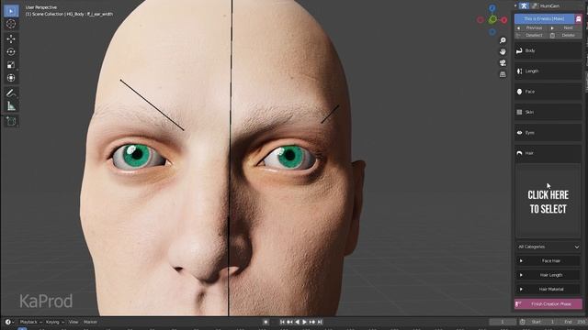Image resolution: width=588 pixels, height=330 pixels.
Task: Click the hair preview 'Click here to select' thumbnail
Action: point(548,202)
